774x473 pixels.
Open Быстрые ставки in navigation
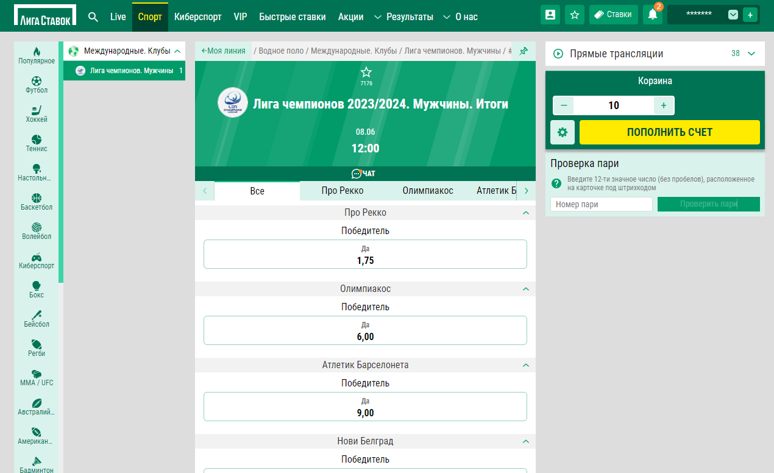(x=293, y=16)
